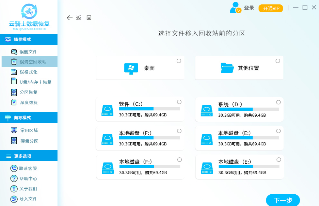Collapse the 情景模式 section header
Screen dimensions: 319x206
click(29, 39)
